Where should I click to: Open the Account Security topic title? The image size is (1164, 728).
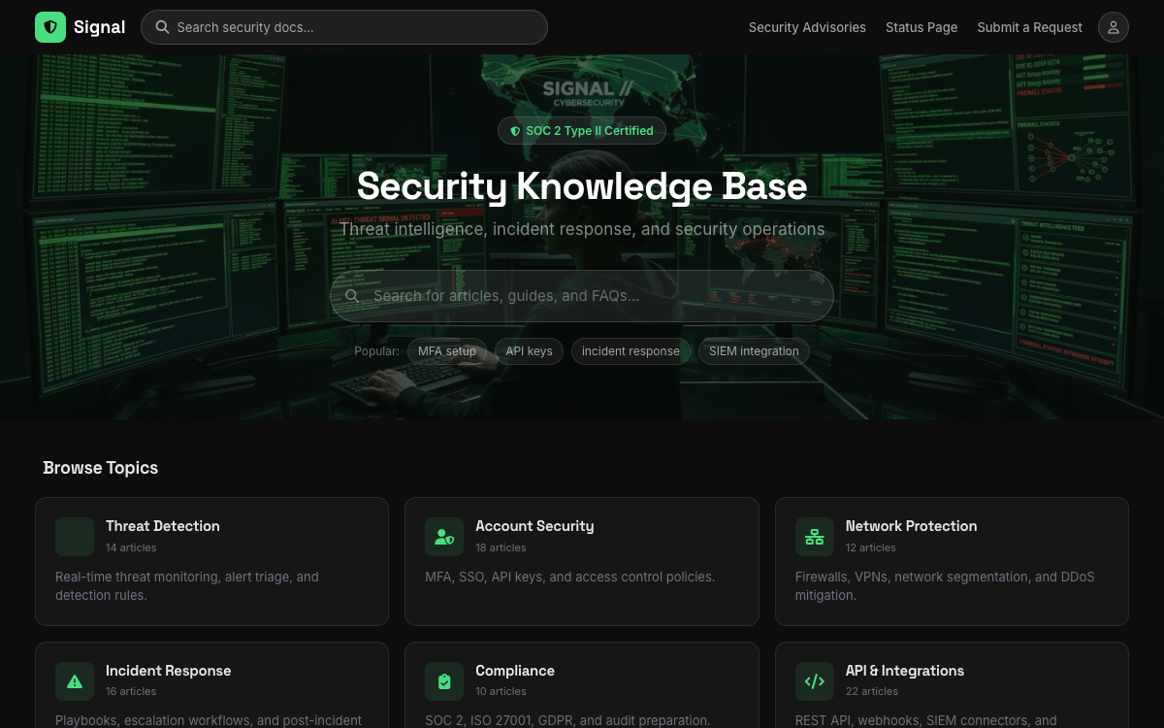click(534, 526)
